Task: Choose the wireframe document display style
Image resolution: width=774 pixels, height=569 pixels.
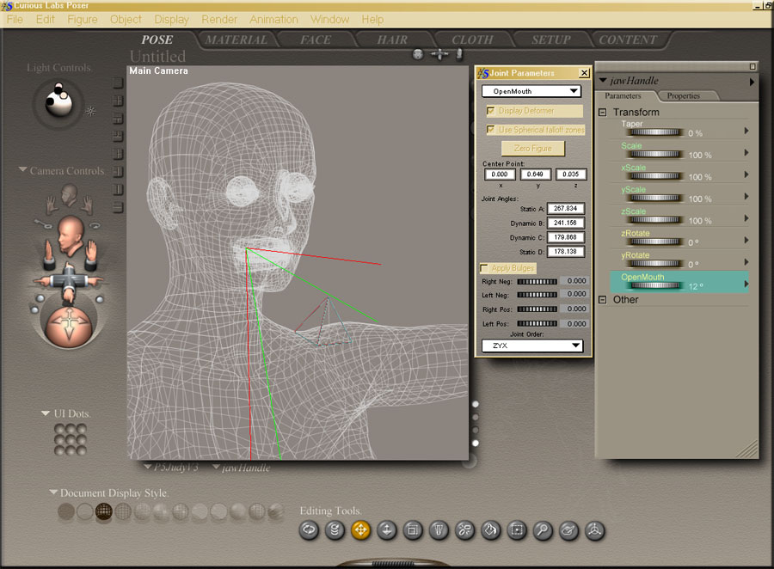Action: coord(104,512)
